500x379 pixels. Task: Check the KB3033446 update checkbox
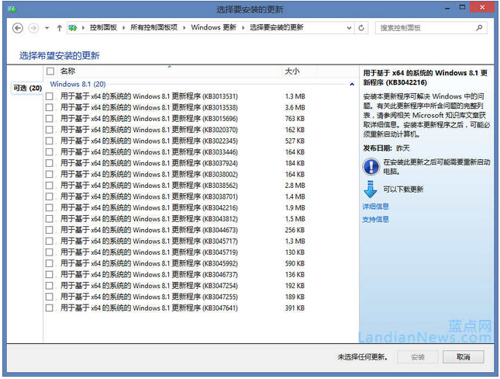tap(50, 151)
